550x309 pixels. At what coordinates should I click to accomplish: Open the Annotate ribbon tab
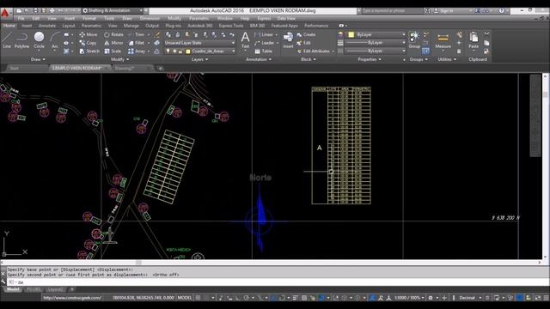click(47, 26)
